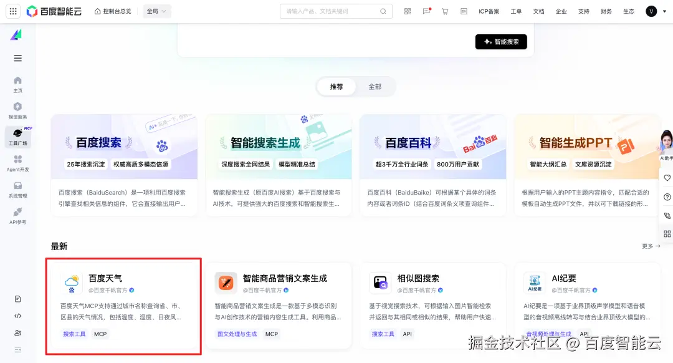Open the 企业 menu item
The height and width of the screenshot is (363, 673).
click(x=561, y=12)
